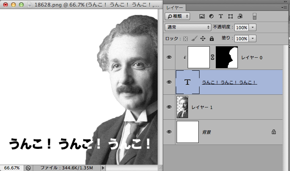Filter layers by adjustment layer icon
Image resolution: width=290 pixels, height=171 pixels.
[x=211, y=16]
